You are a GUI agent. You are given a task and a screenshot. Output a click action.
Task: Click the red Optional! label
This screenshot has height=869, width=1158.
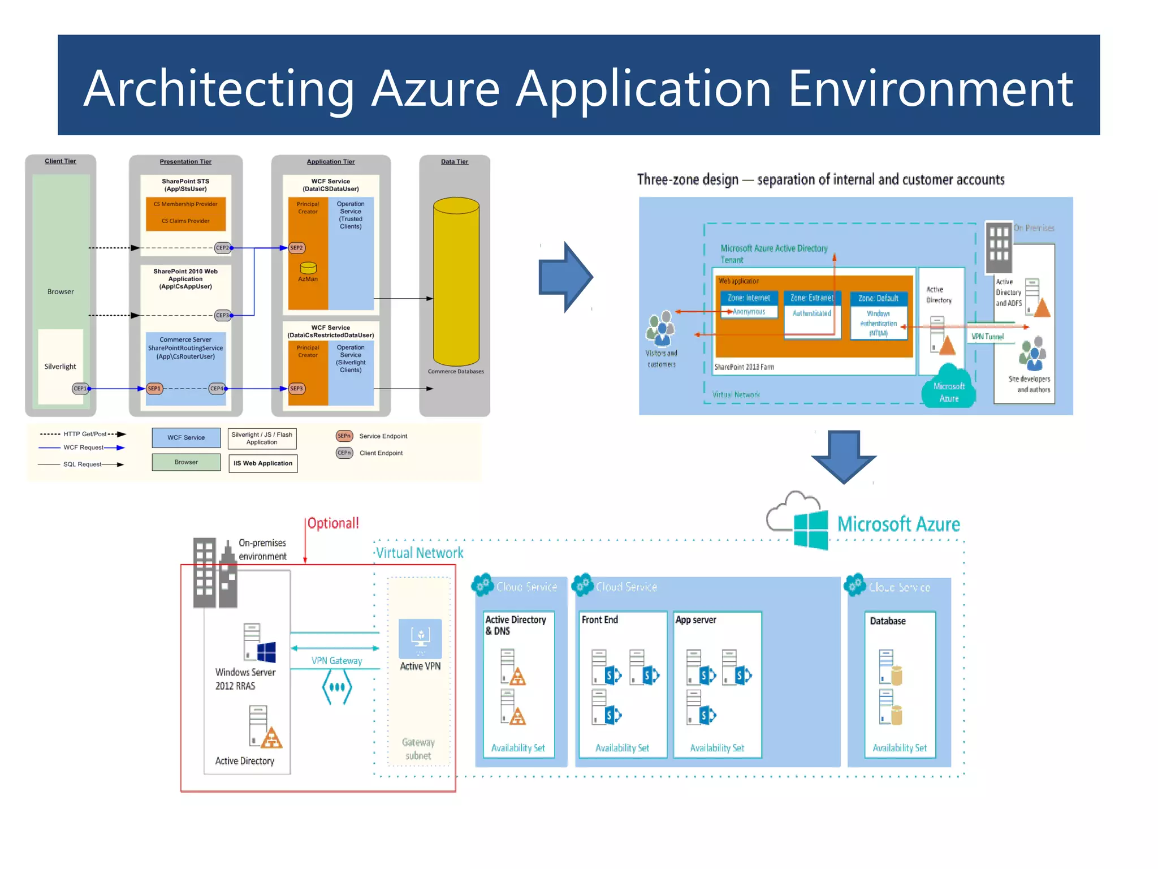click(x=333, y=523)
